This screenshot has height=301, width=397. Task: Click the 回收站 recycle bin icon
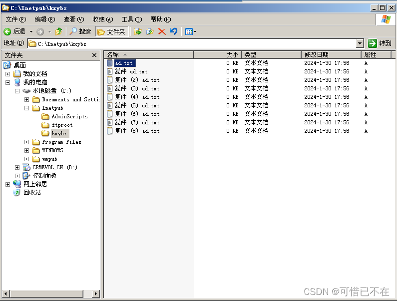tap(16, 193)
